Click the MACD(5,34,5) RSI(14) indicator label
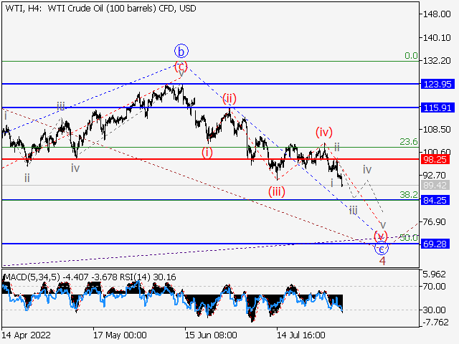 (90, 277)
